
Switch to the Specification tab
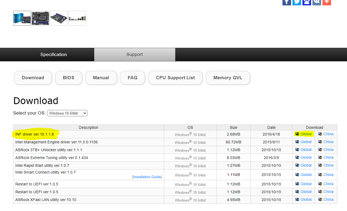point(53,54)
